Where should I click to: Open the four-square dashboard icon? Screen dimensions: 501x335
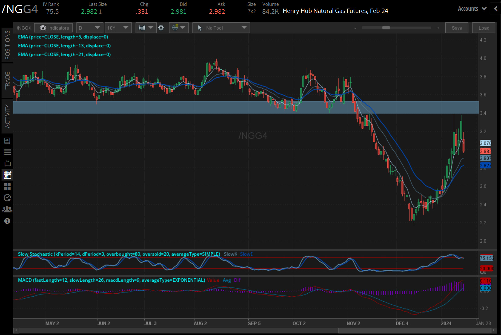coord(7,186)
